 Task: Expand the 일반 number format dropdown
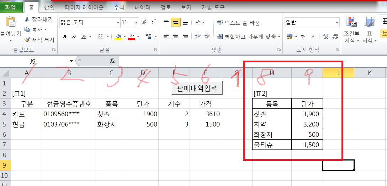pos(337,23)
